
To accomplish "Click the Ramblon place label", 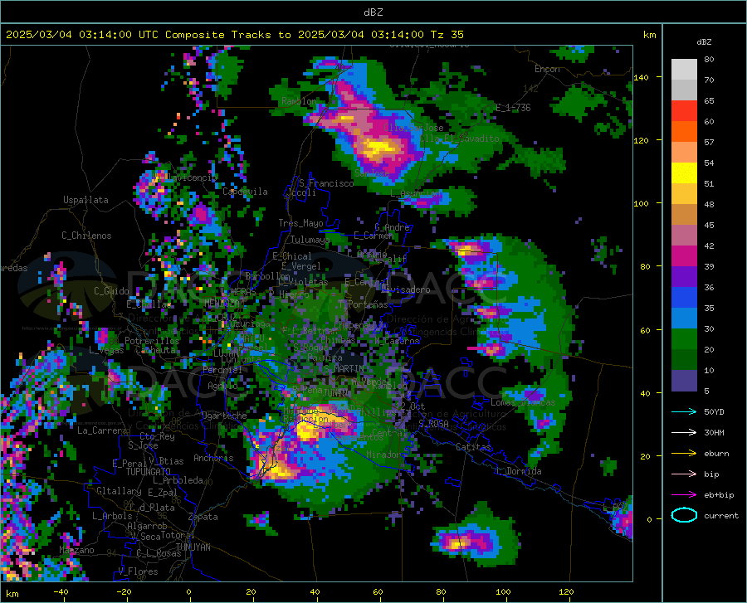I will 299,101.
